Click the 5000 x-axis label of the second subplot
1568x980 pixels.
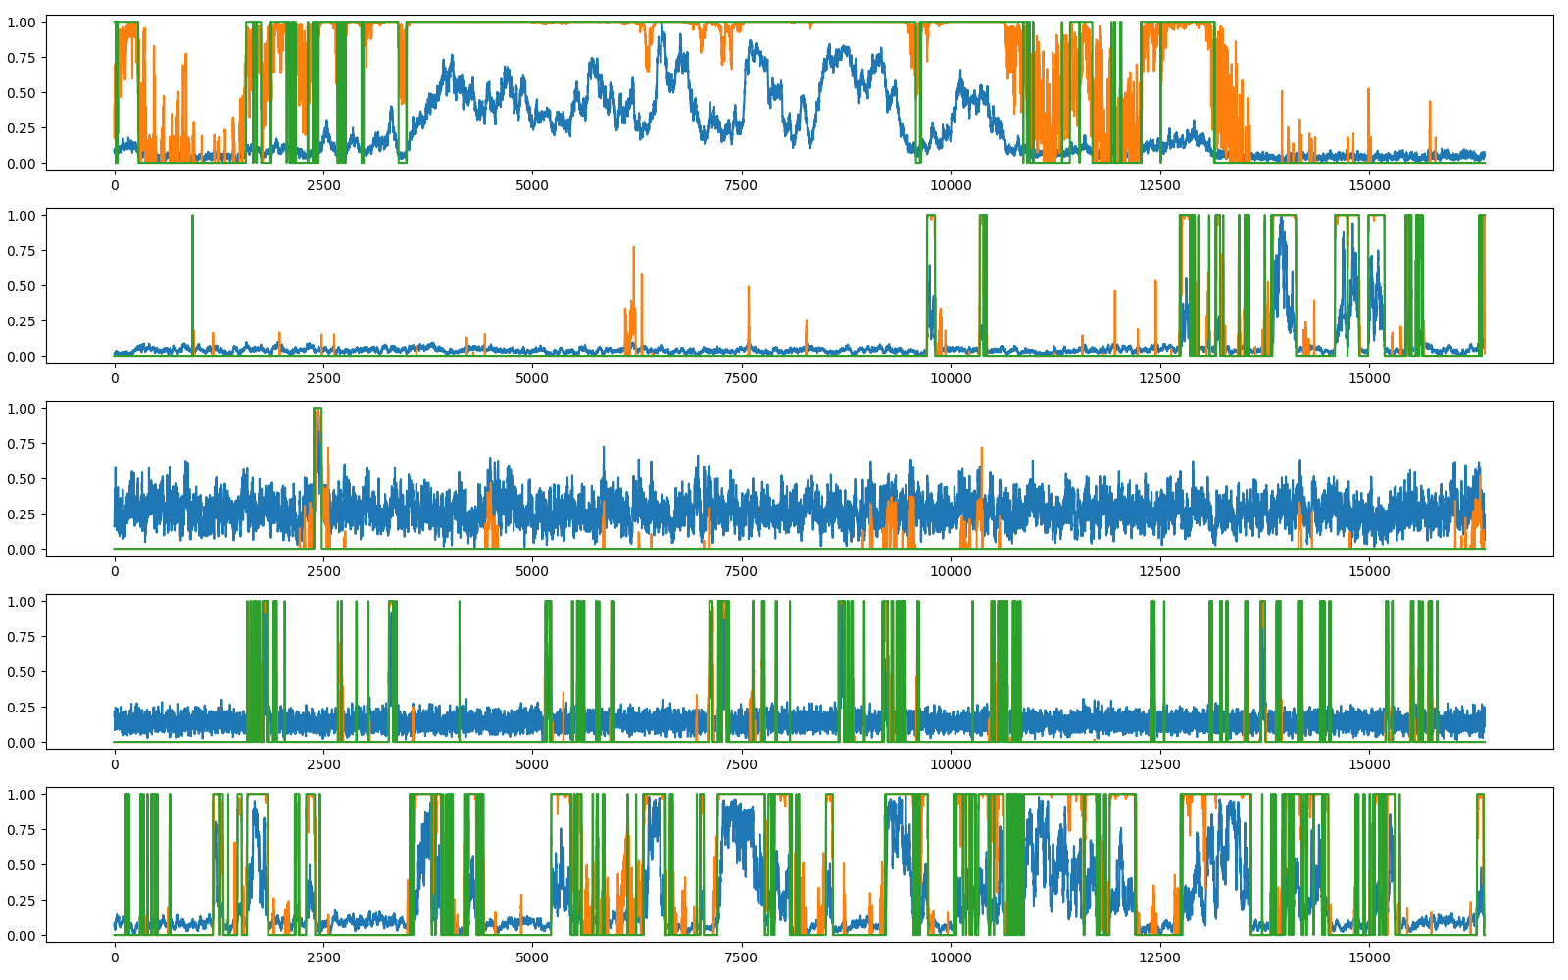pyautogui.click(x=532, y=378)
